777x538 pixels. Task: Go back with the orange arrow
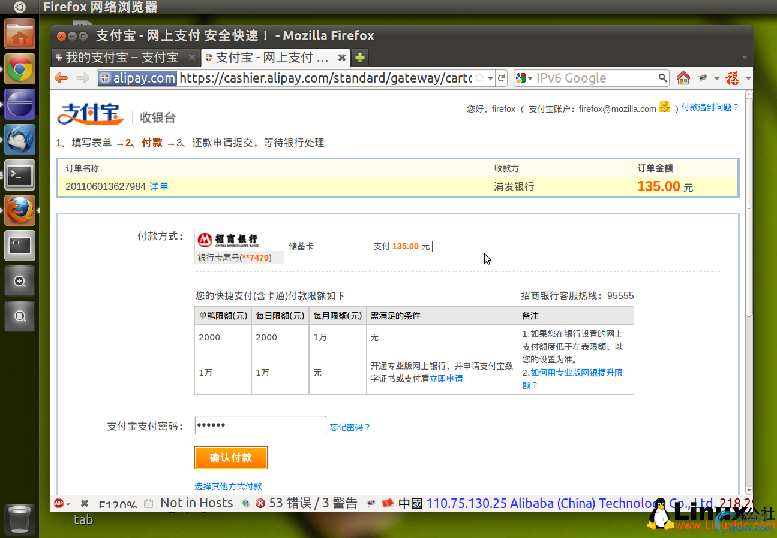click(x=61, y=78)
